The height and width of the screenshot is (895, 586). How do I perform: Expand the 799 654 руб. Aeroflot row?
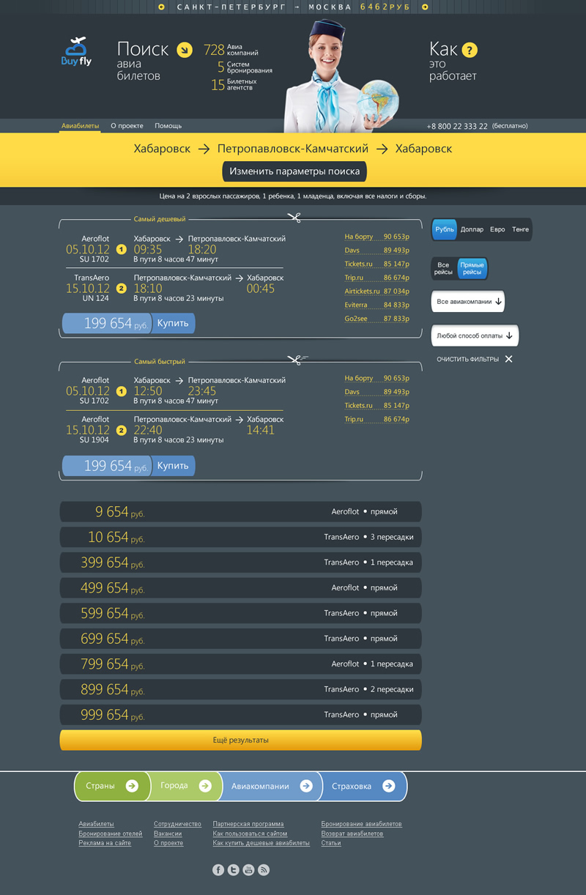[240, 664]
